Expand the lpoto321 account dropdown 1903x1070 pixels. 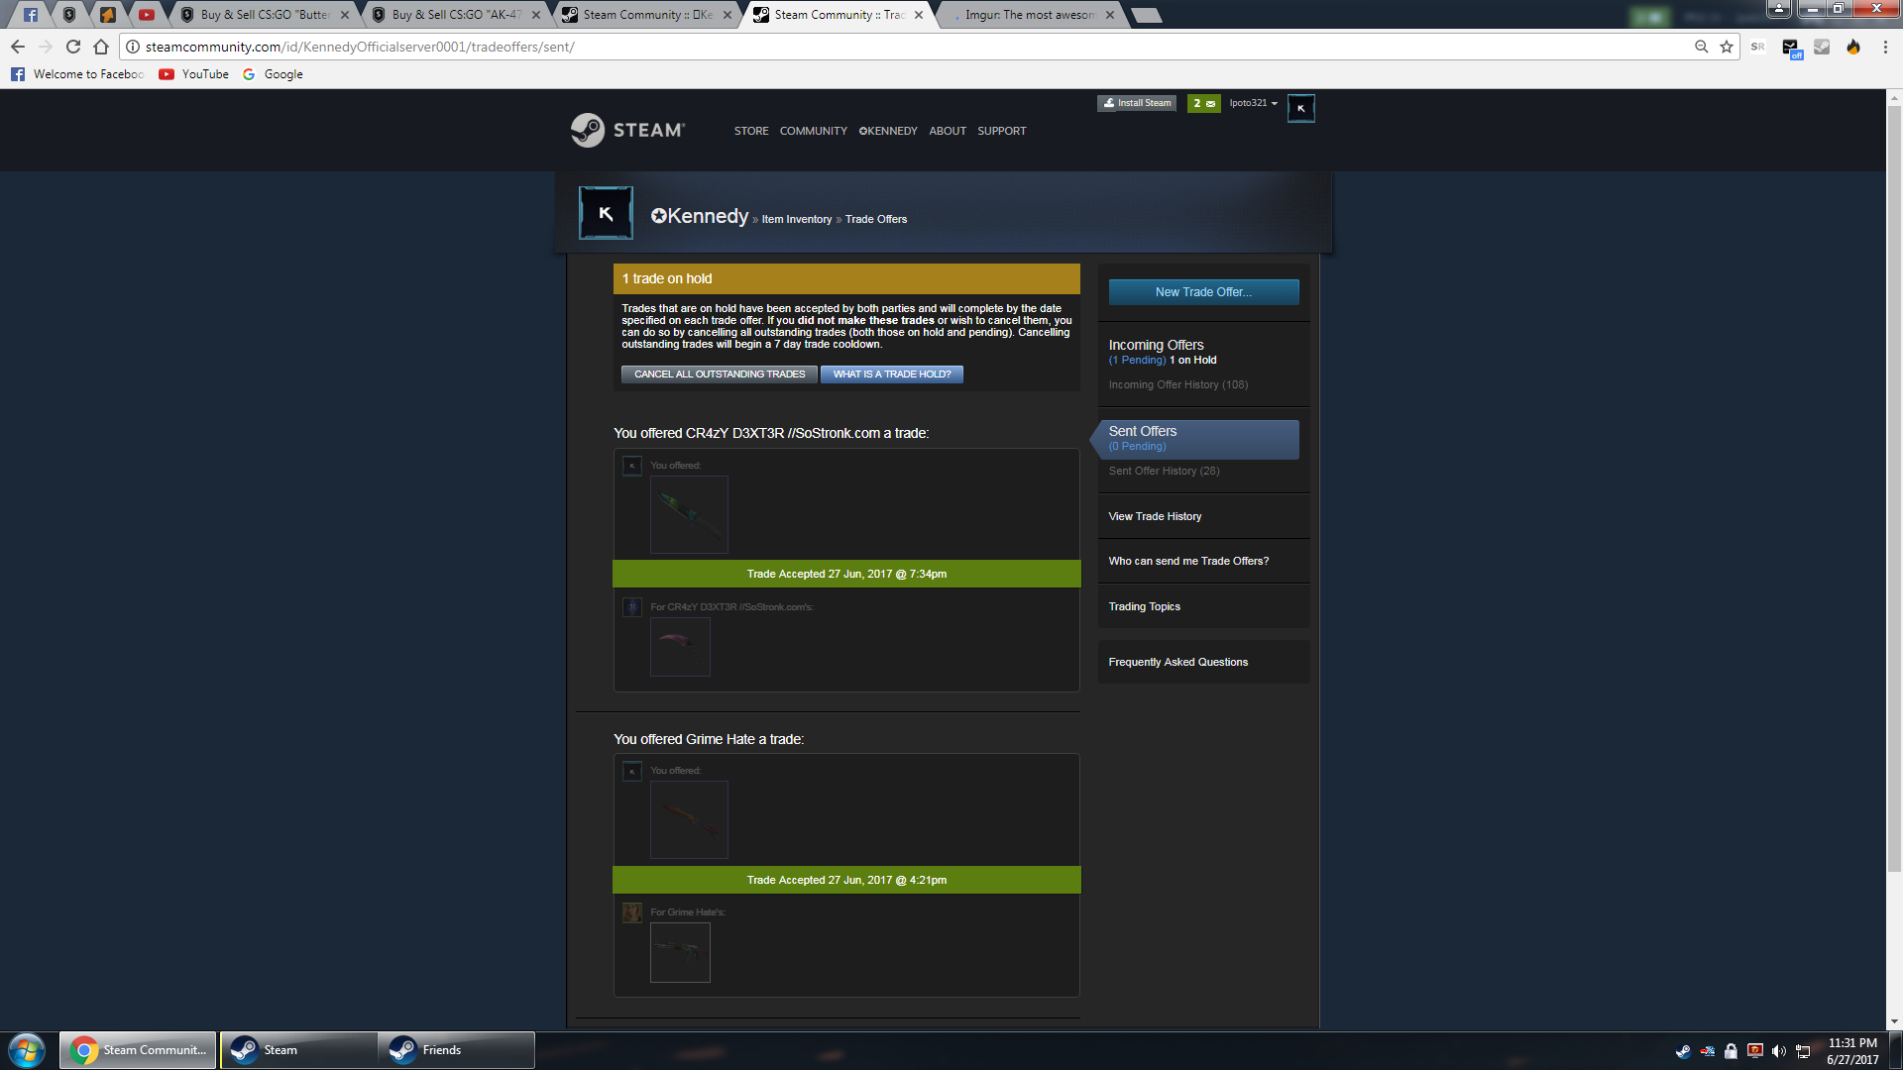(1254, 103)
